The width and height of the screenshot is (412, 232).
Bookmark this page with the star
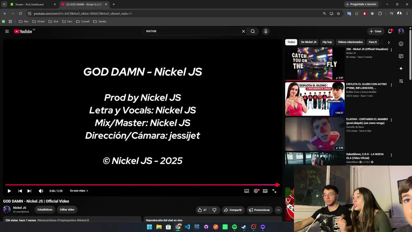[338, 14]
